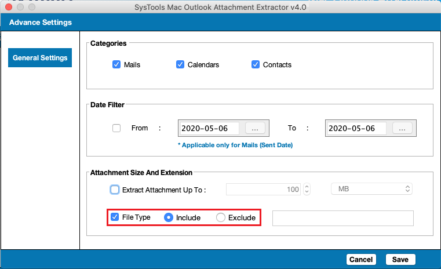This screenshot has height=269, width=441.
Task: Enable Extract Attachment Up To checkbox
Action: pos(115,190)
